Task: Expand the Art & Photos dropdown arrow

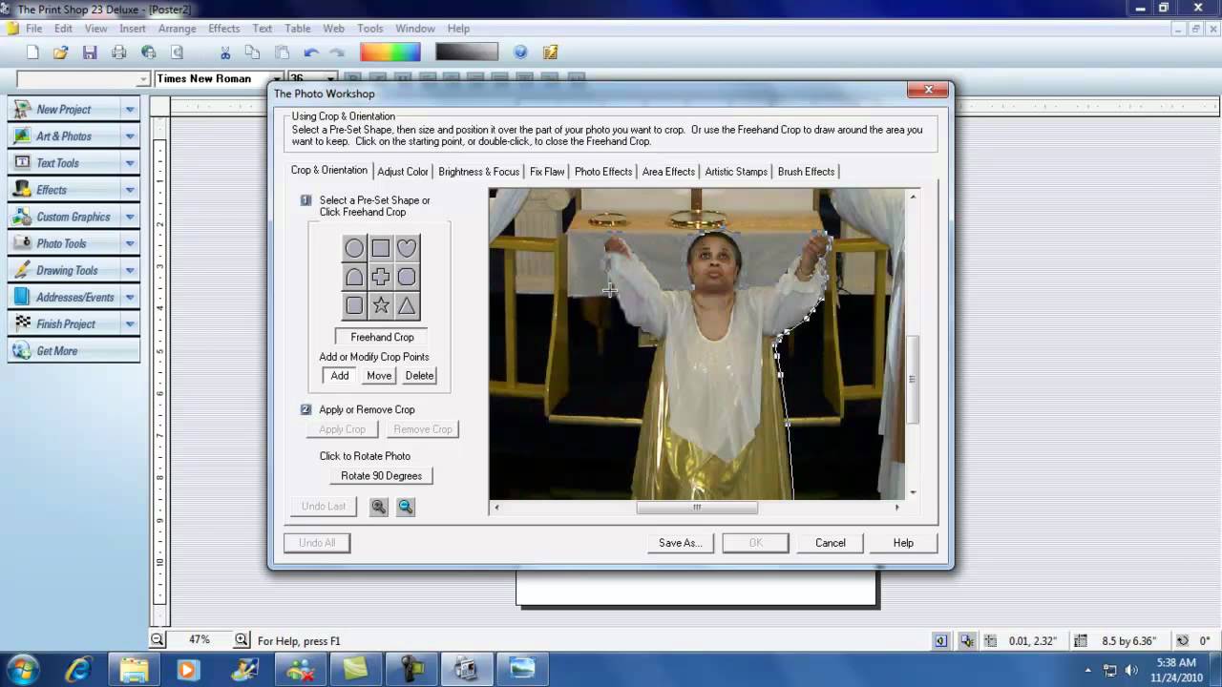Action: coord(130,136)
